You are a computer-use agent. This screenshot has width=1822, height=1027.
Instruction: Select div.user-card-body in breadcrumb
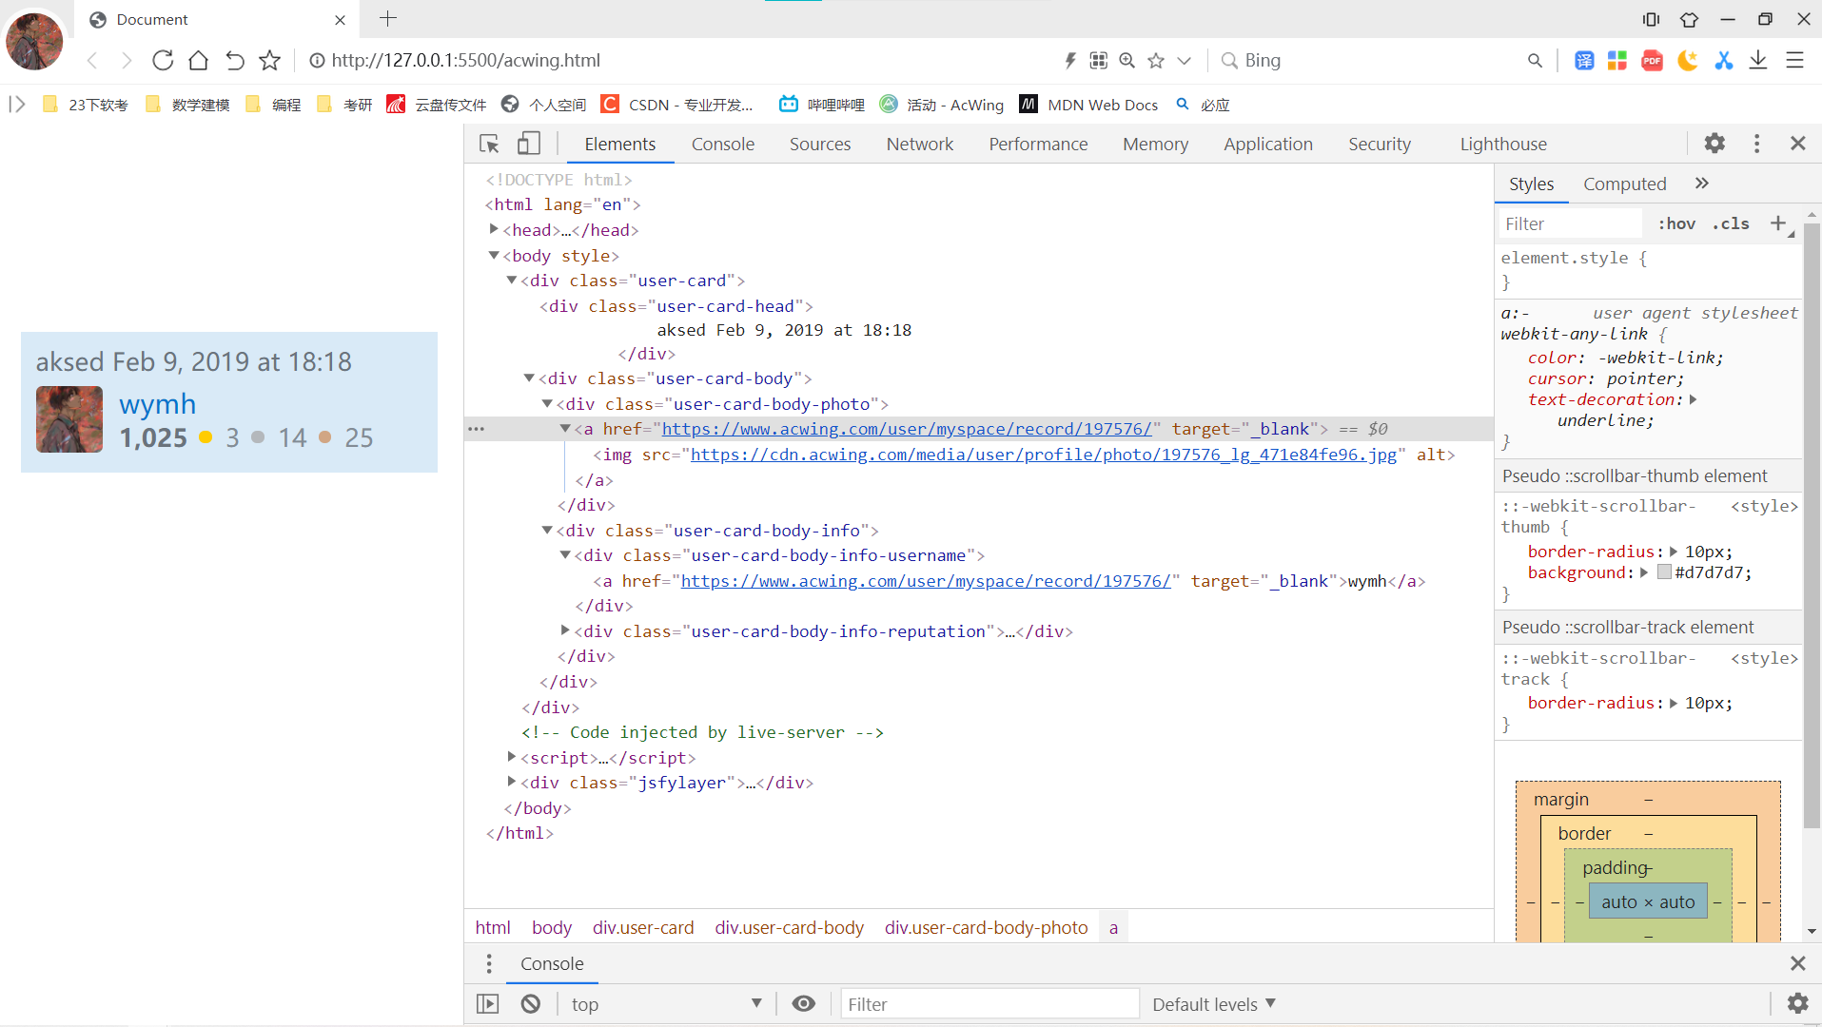pos(790,927)
